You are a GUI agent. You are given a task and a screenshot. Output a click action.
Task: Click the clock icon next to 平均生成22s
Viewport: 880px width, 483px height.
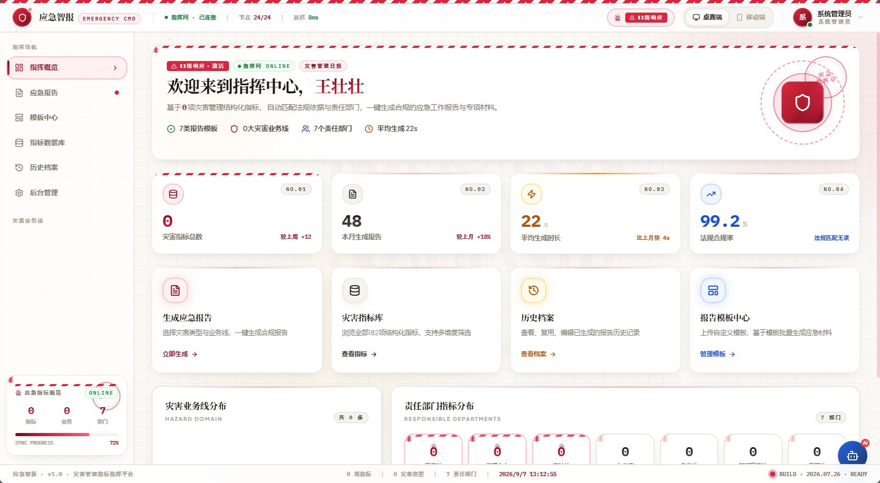pyautogui.click(x=369, y=129)
